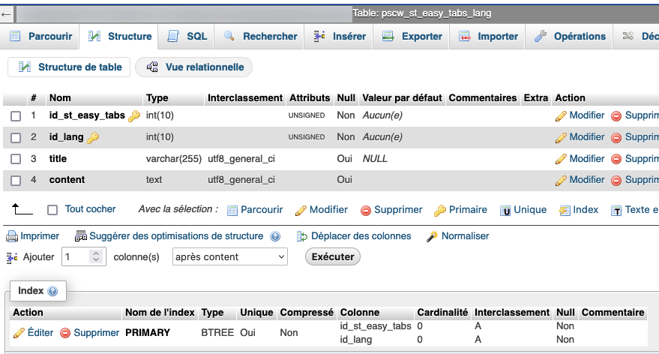Click the red Supprimer icon for id_lang
The height and width of the screenshot is (354, 659).
pyautogui.click(x=616, y=137)
